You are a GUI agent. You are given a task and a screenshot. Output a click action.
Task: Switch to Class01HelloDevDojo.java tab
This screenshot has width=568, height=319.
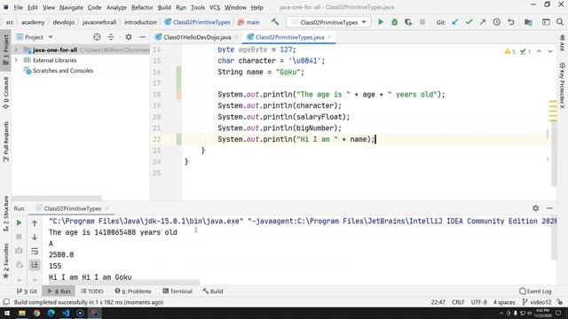coord(197,37)
